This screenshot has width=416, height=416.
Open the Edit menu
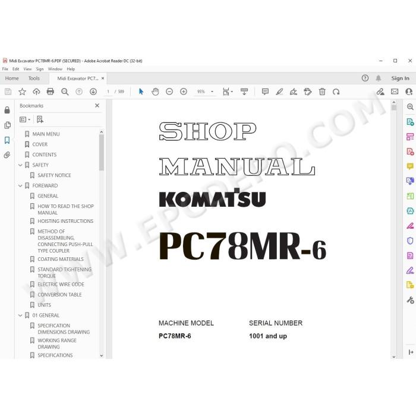tap(15, 69)
